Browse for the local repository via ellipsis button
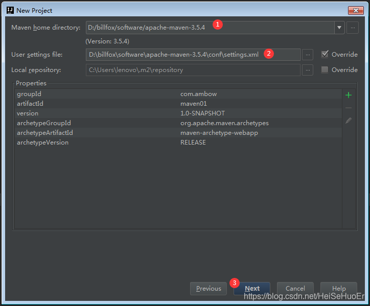The image size is (370, 306). (308, 70)
